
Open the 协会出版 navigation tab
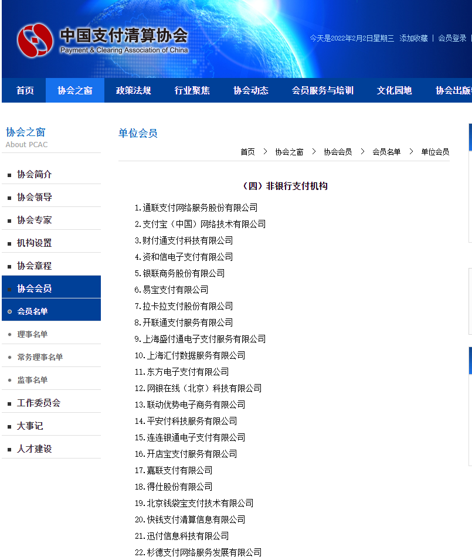(453, 90)
